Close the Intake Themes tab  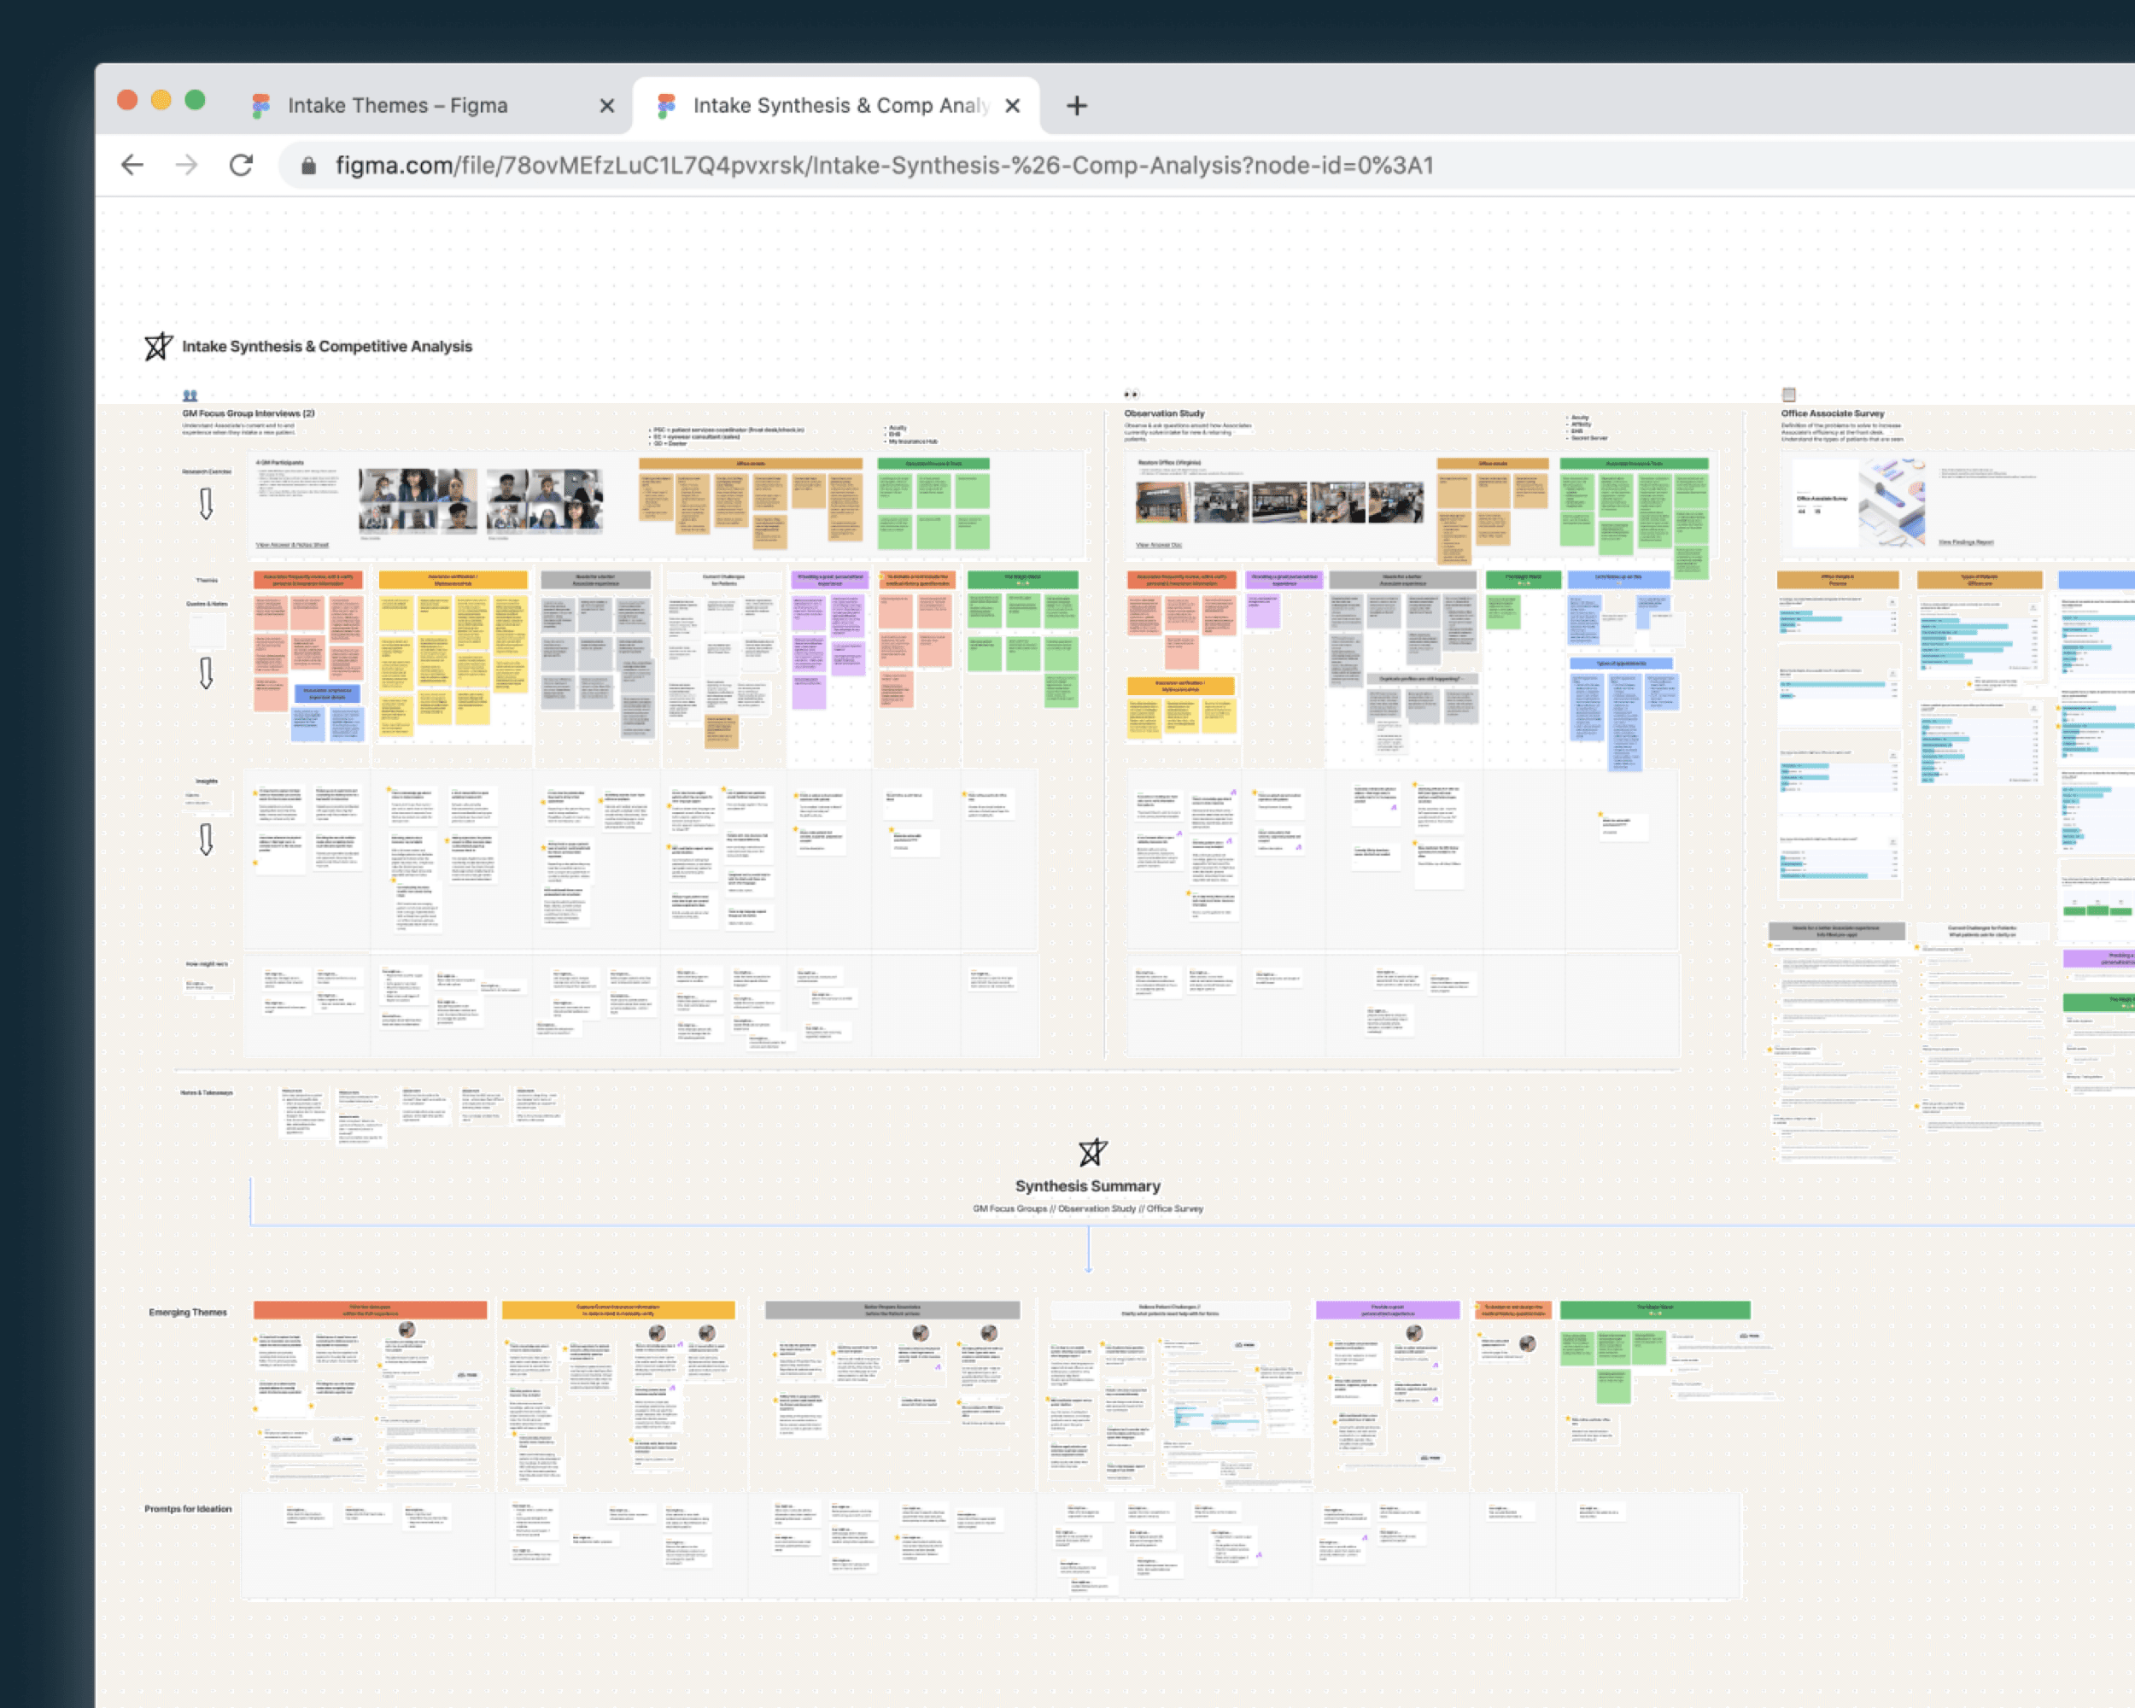[607, 106]
